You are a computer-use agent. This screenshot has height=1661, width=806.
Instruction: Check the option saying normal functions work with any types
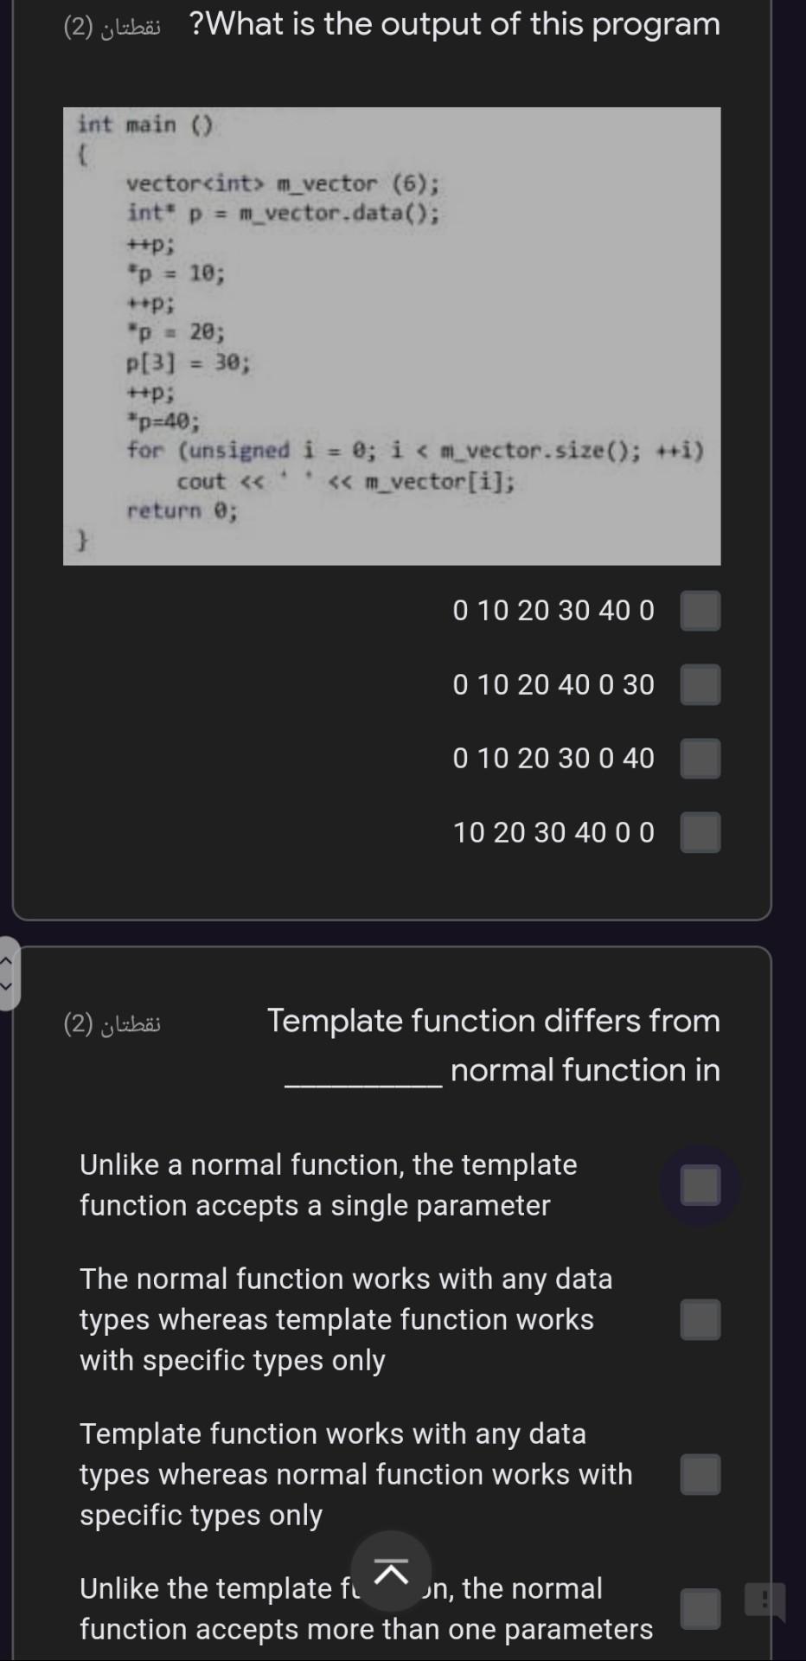[x=700, y=1319]
